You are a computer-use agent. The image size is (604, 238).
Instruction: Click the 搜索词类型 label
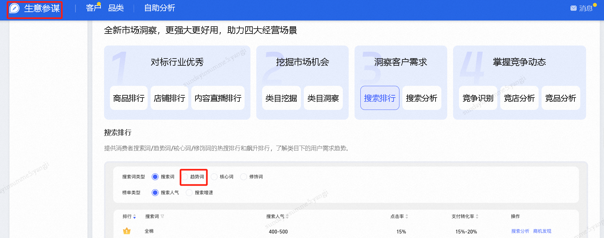click(x=133, y=177)
